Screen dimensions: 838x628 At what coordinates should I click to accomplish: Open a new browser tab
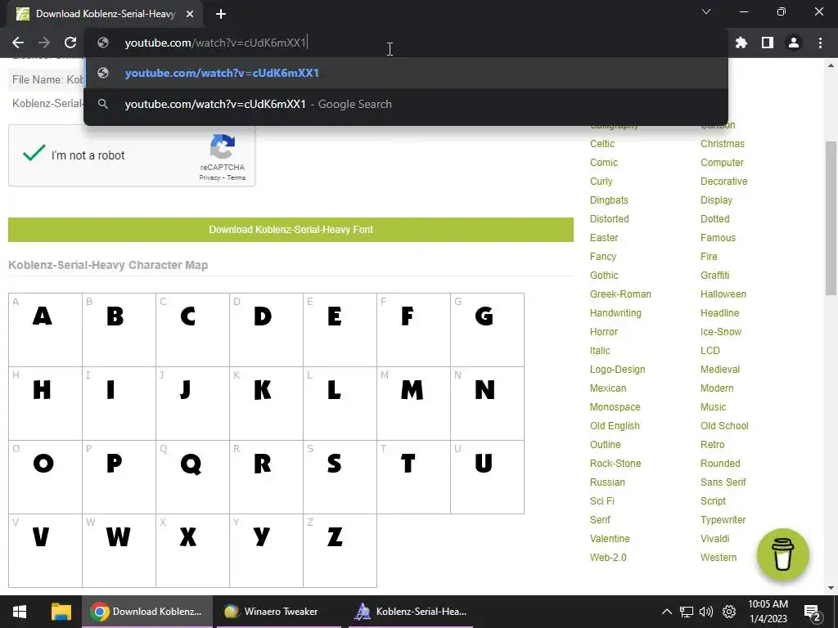pyautogui.click(x=221, y=14)
